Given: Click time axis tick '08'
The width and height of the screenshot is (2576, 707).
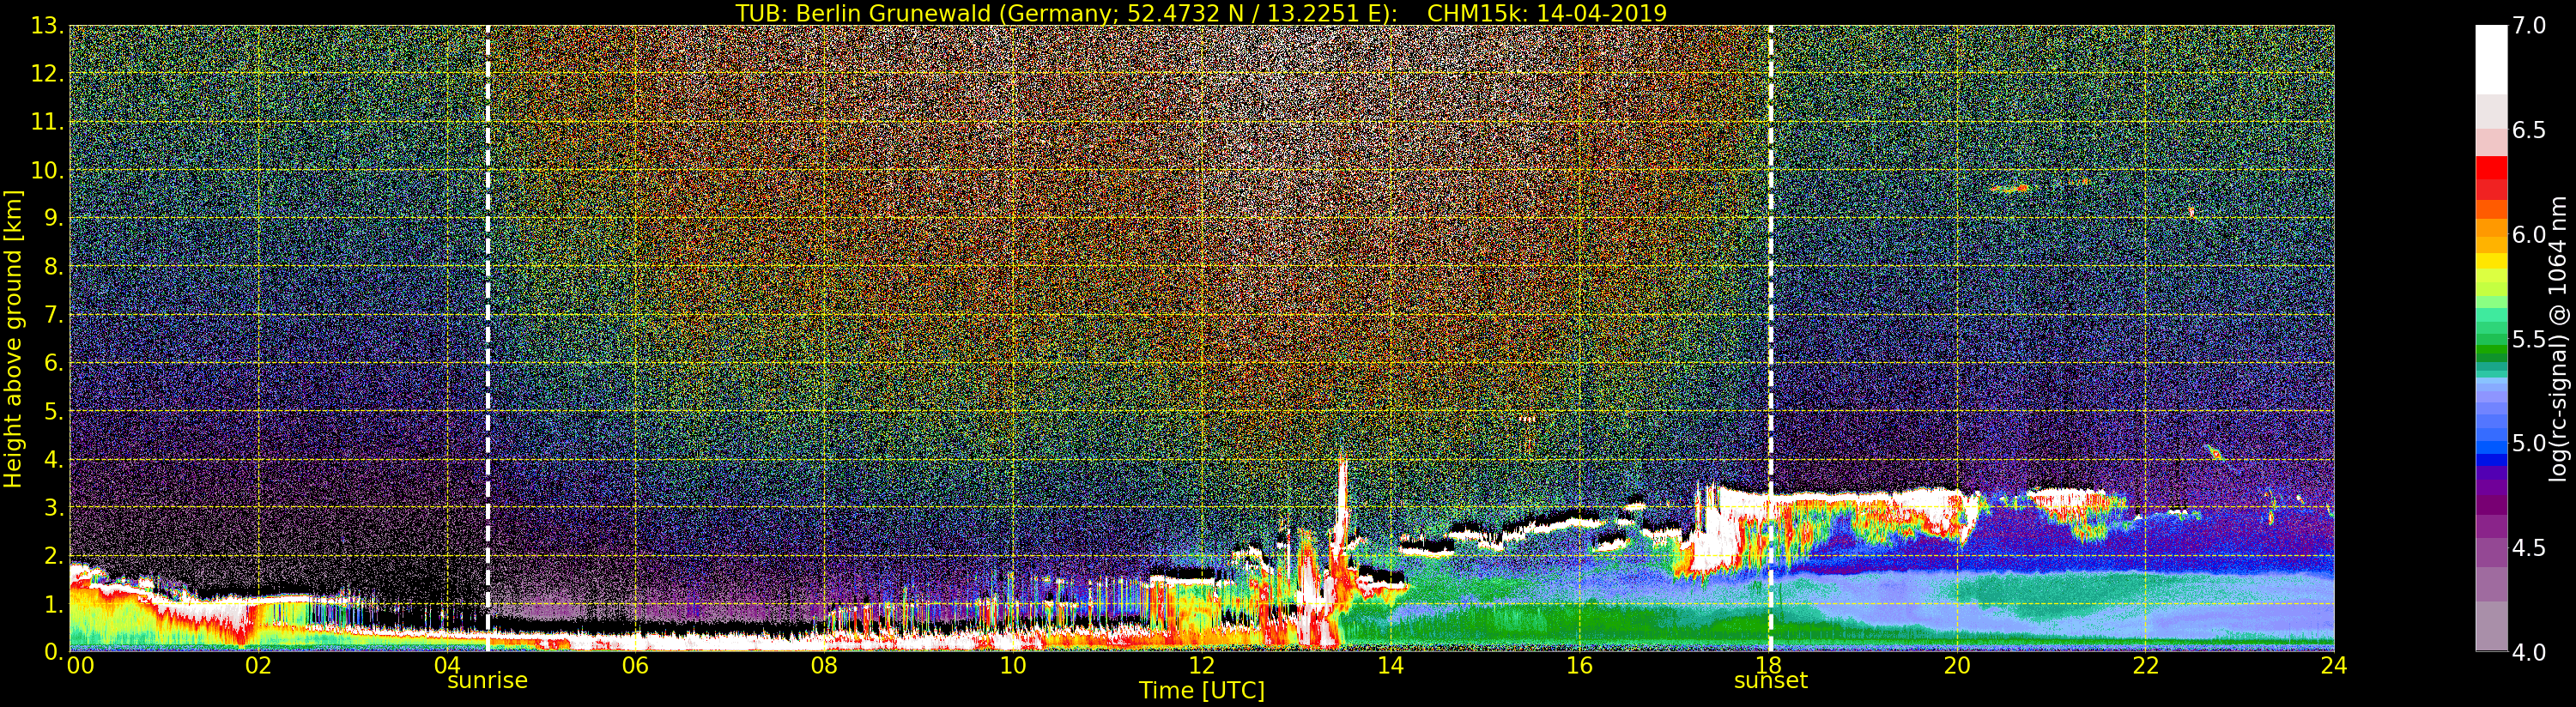Looking at the screenshot, I should click(x=824, y=665).
